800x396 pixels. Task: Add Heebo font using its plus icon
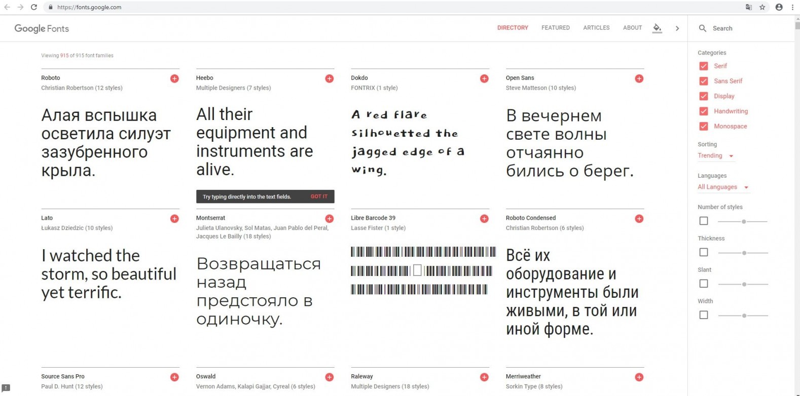tap(330, 78)
